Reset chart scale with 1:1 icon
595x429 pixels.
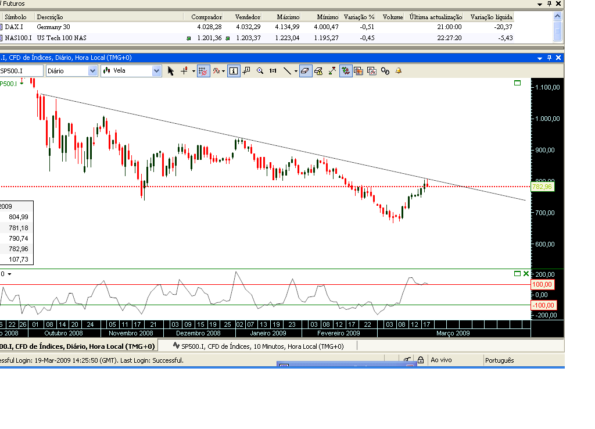[273, 71]
